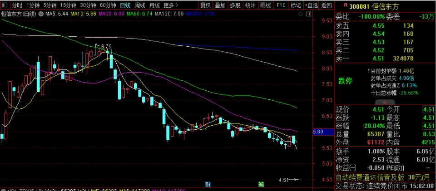The width and height of the screenshot is (436, 191).
Task: Click the panel layout icon at top-left
Action: point(5,5)
